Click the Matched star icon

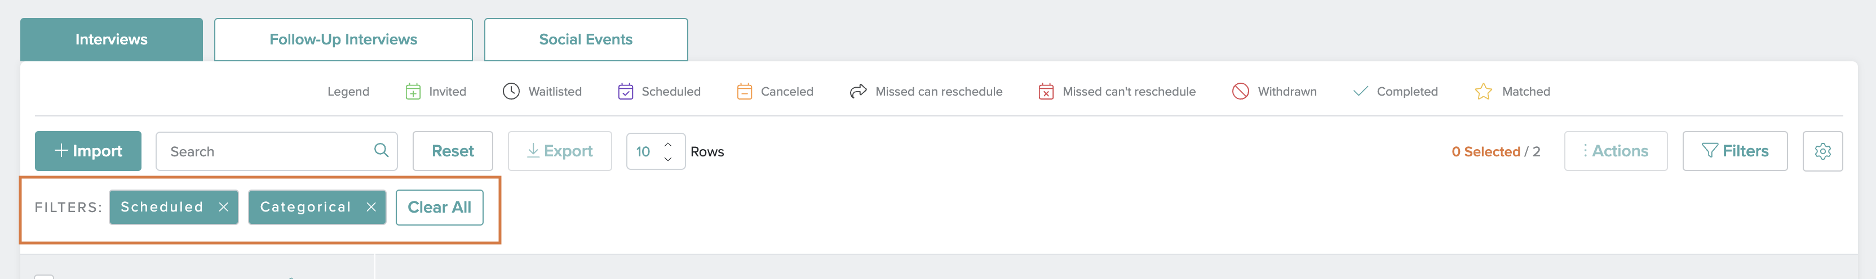point(1483,92)
